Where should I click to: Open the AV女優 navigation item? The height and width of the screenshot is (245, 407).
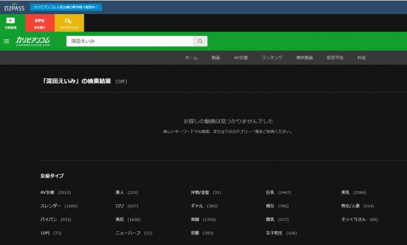(x=240, y=57)
